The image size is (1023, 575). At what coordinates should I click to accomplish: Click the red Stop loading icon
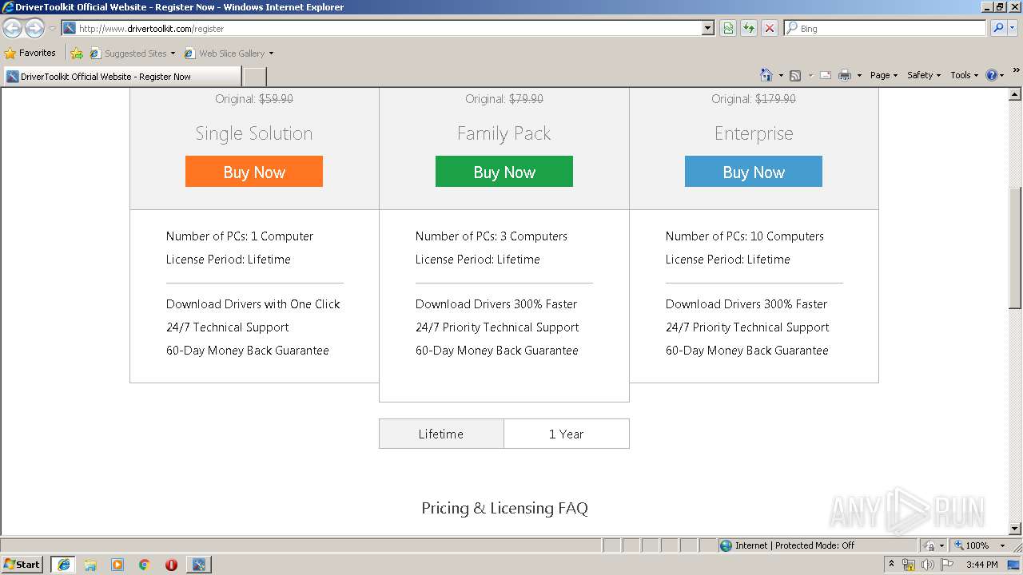tap(770, 28)
